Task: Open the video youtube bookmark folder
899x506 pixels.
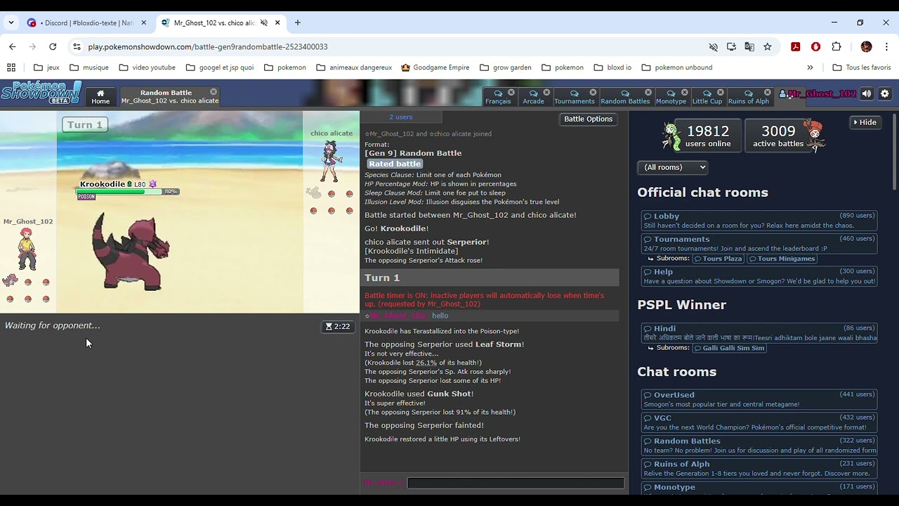Action: tap(147, 67)
